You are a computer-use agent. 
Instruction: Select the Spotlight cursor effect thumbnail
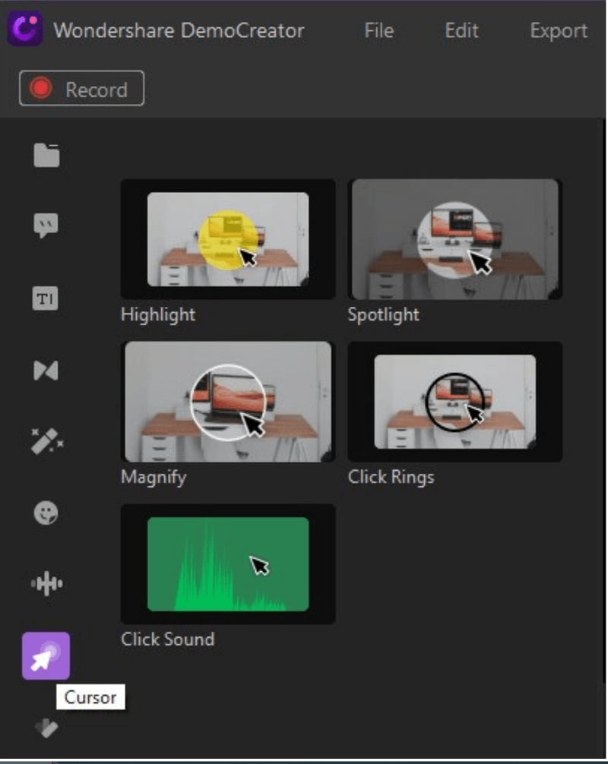pyautogui.click(x=455, y=238)
